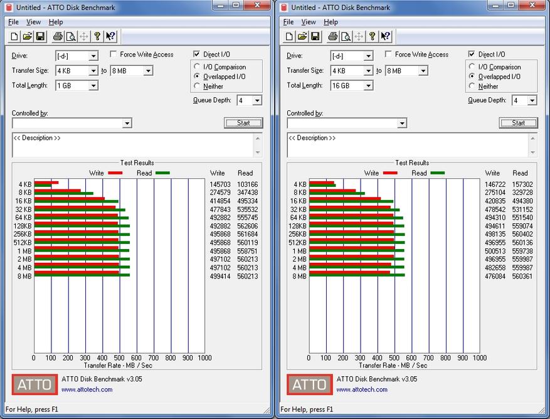This screenshot has height=419, width=550.
Task: Click the question mark About icon, left window
Action: pos(97,36)
